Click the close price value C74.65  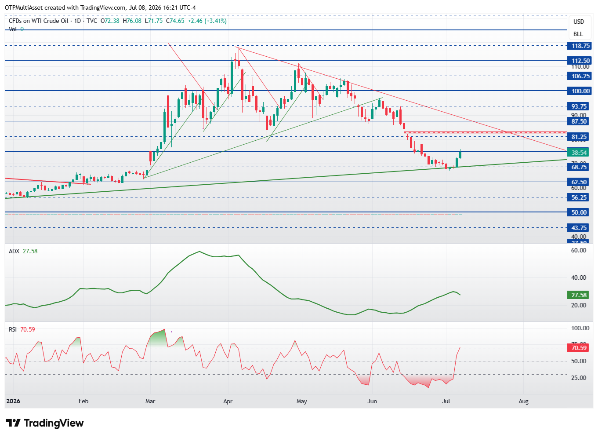pyautogui.click(x=175, y=21)
